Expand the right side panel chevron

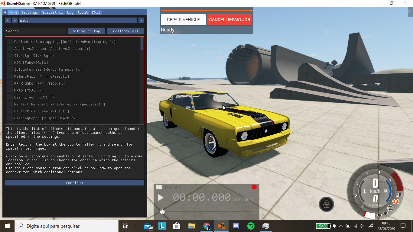pos(410,12)
